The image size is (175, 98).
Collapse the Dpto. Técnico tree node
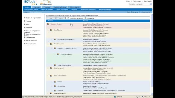pyautogui.click(x=48, y=30)
